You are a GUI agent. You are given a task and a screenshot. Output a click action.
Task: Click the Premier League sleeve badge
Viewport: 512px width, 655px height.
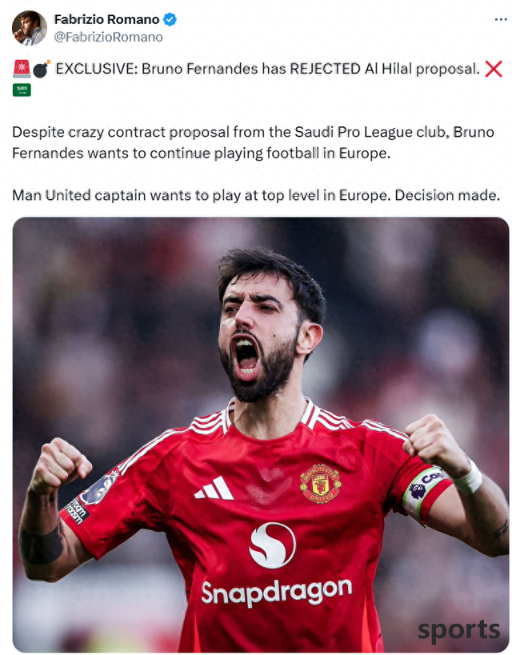coord(98,488)
